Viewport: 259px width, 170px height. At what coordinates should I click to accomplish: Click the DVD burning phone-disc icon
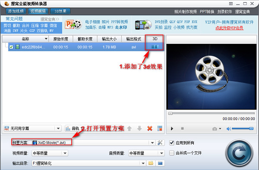tap(143, 25)
